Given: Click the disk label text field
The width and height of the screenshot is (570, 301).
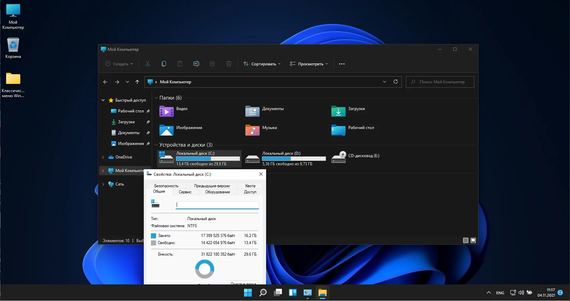Looking at the screenshot, I should (x=217, y=205).
